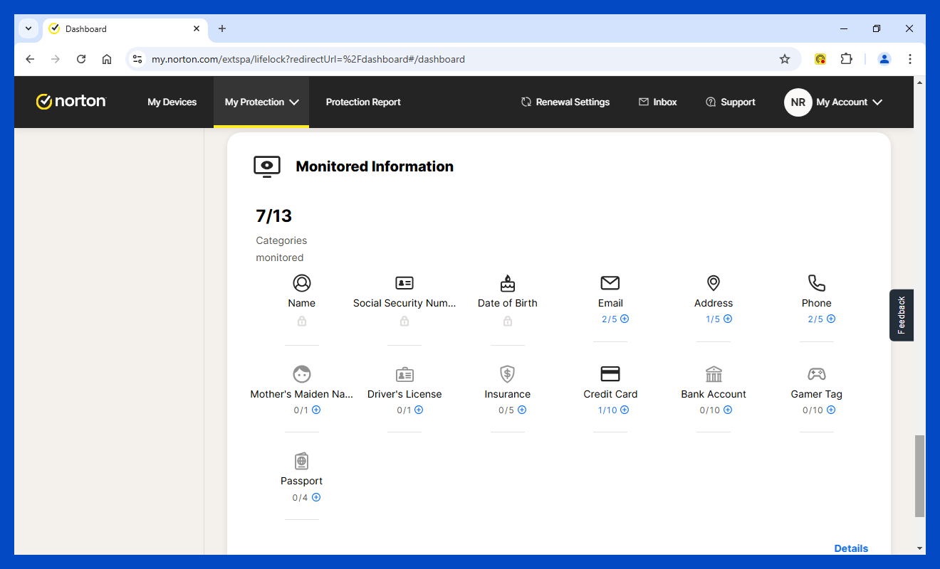
Task: Click the Bank Account building icon
Action: pos(714,374)
